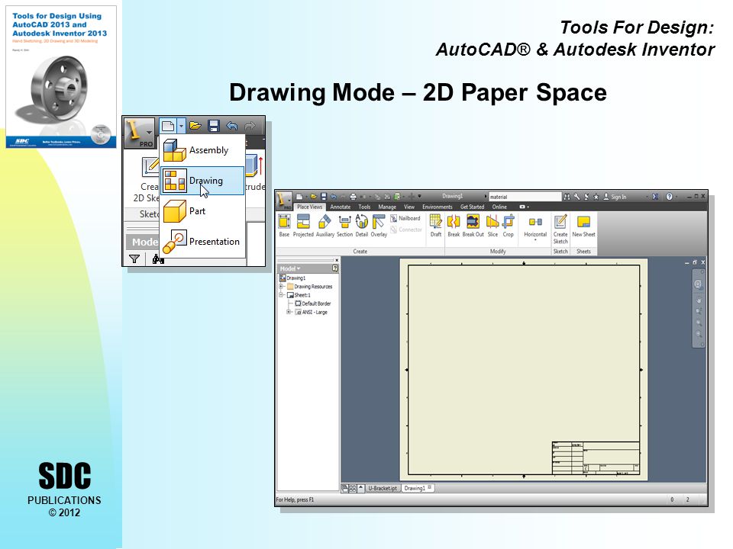Select the Sheet:1 tree item
Screen dimensions: 733x549
pos(299,295)
